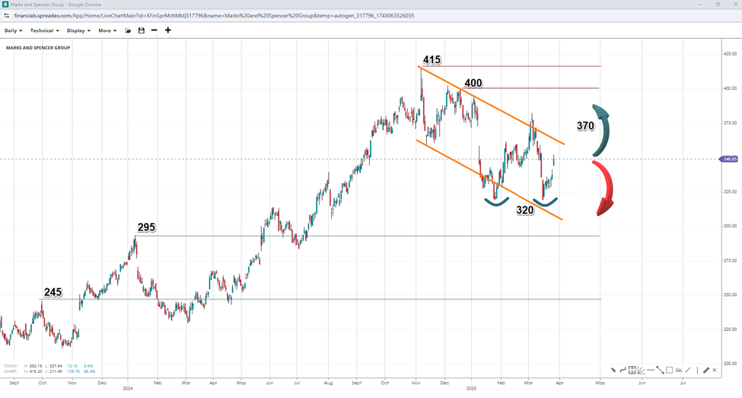Select the fan lines drawing tool
Viewport: 742px width, 398px height.
pyautogui.click(x=641, y=370)
